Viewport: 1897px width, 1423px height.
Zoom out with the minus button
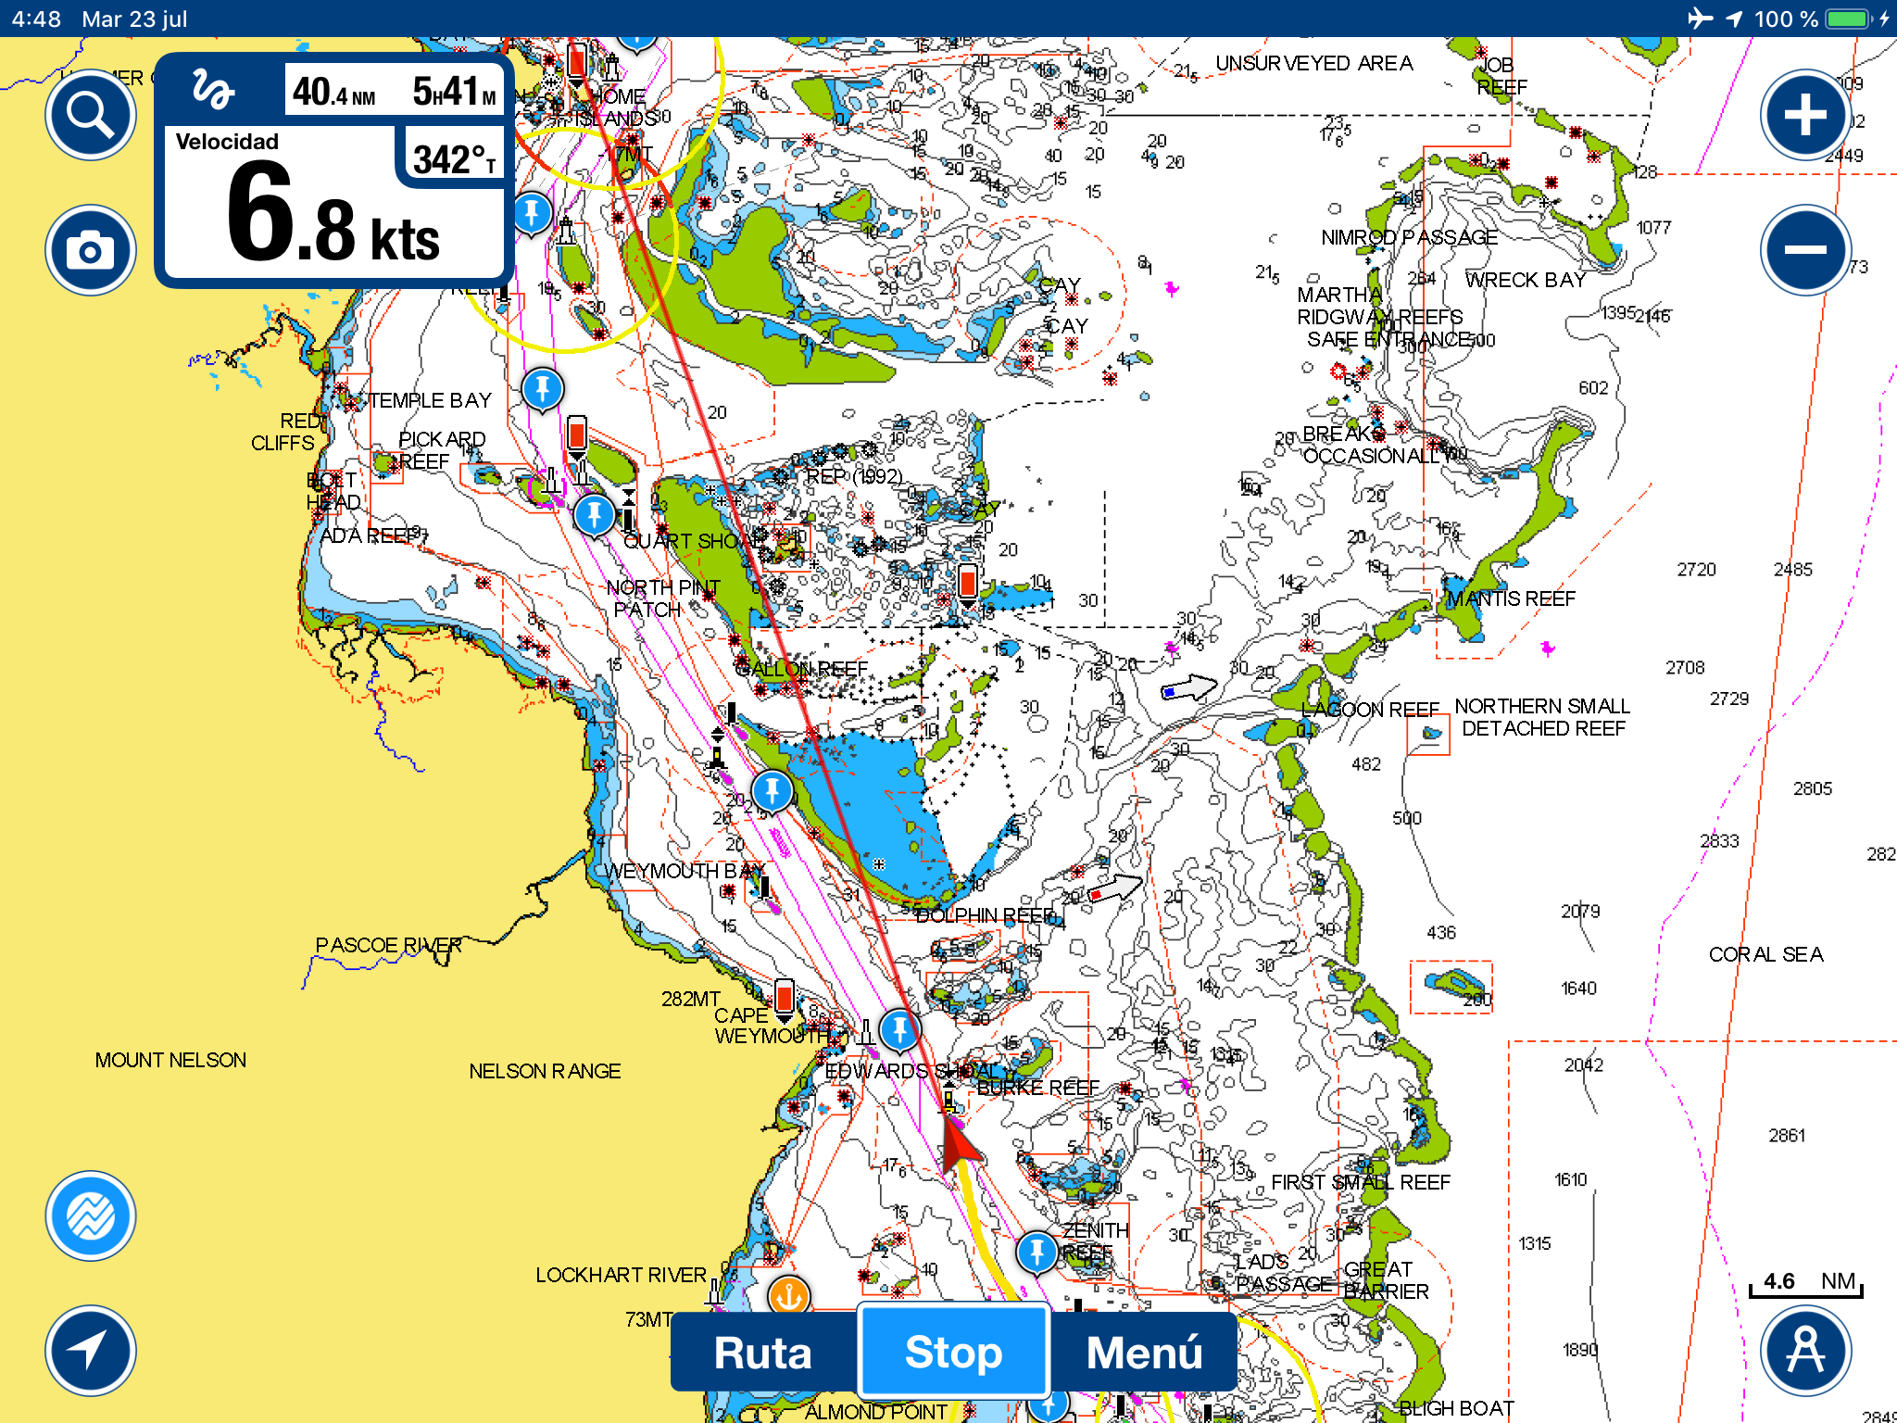(1805, 250)
